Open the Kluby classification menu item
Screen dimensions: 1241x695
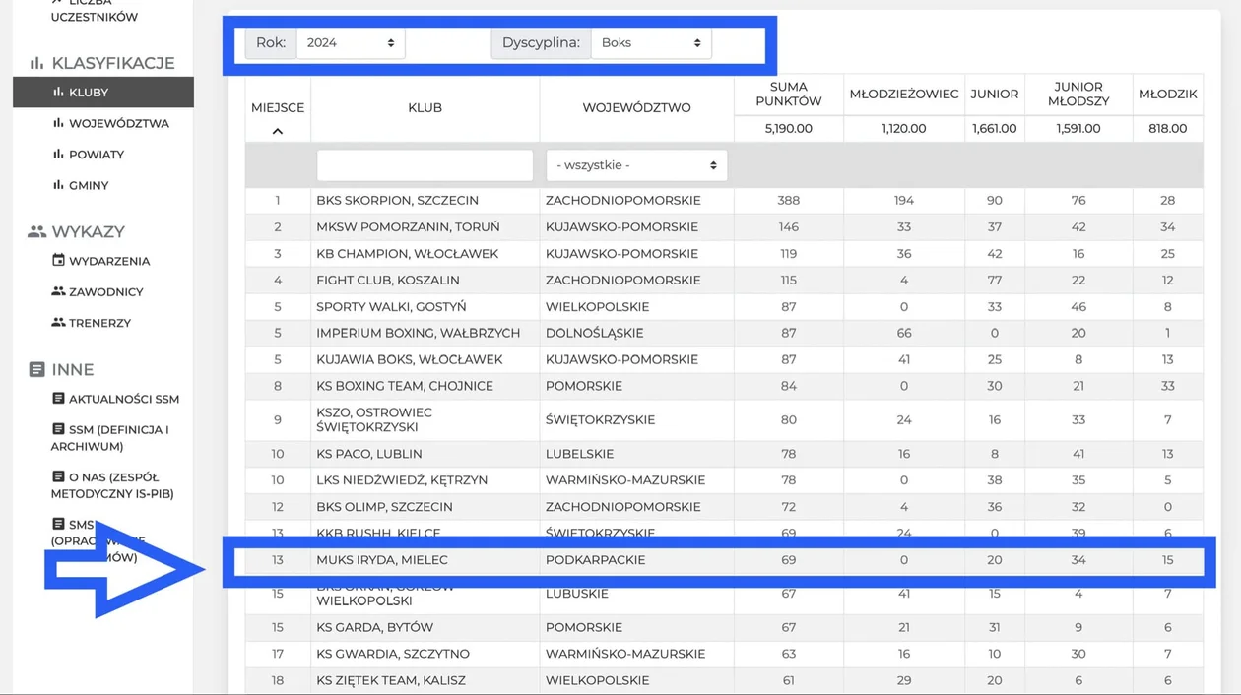pos(103,93)
